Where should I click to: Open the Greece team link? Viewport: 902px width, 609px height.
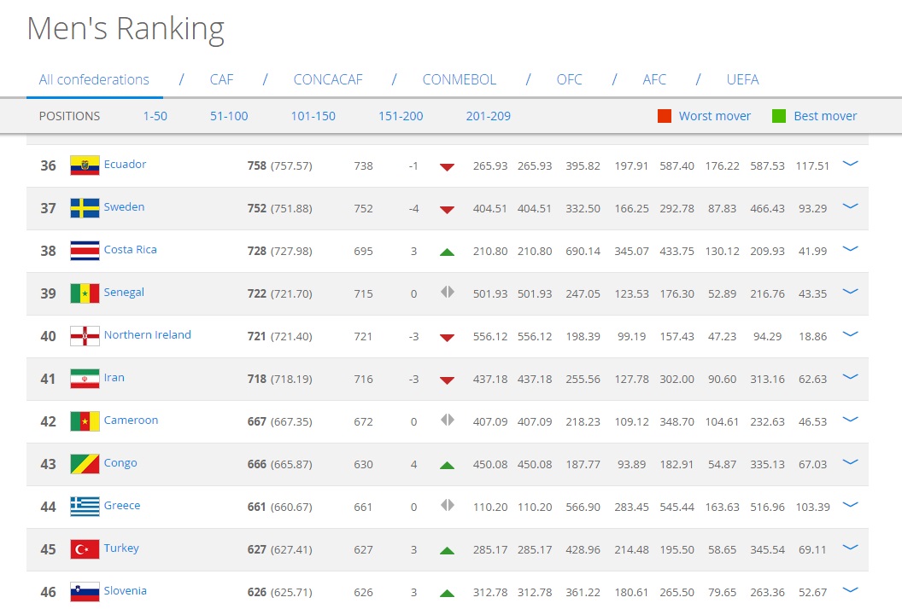[x=122, y=505]
